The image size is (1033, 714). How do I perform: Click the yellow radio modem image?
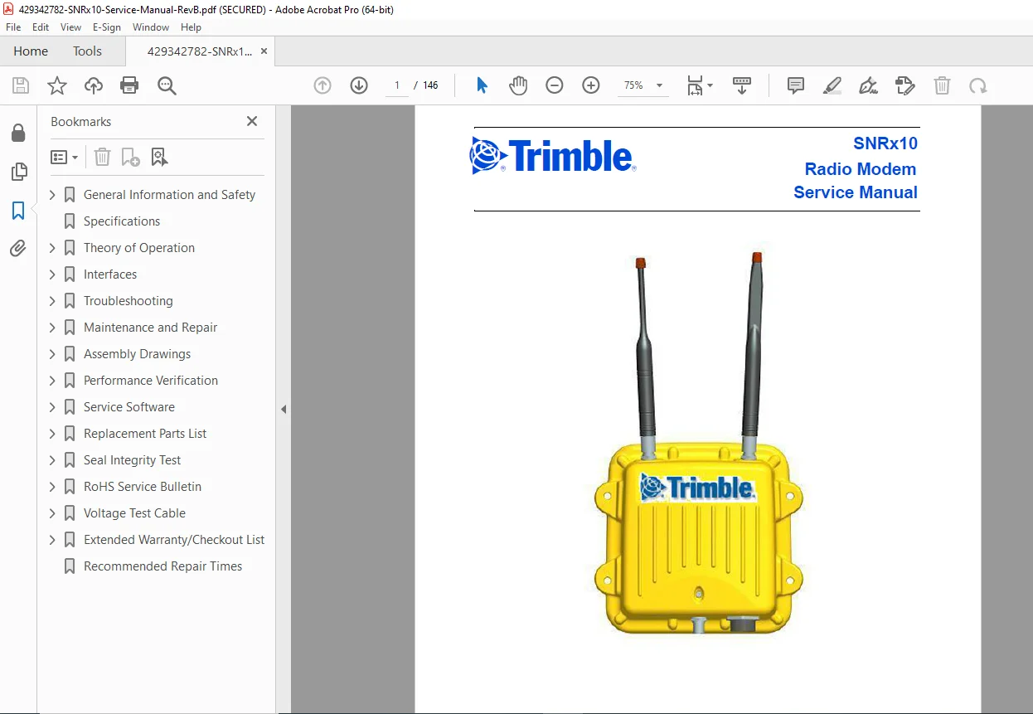[698, 444]
